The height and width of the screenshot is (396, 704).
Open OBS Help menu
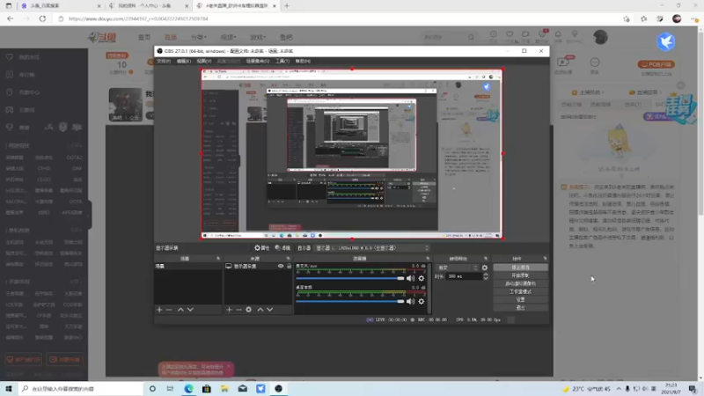[303, 61]
